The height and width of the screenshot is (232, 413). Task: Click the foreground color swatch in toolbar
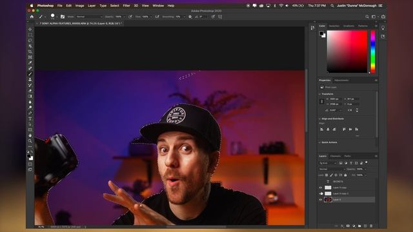pos(29,156)
